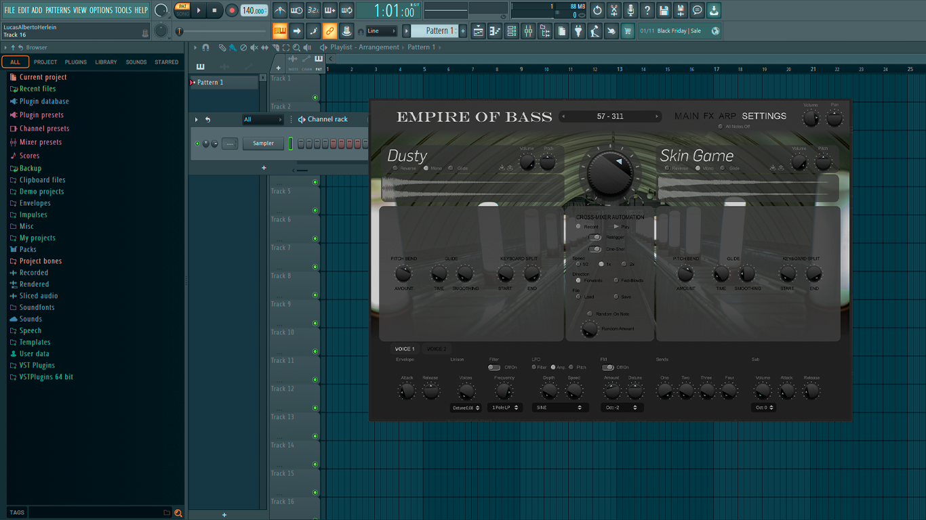Click the Pattern 1 selector in toolbar
Screen dimensions: 926x520
point(435,30)
